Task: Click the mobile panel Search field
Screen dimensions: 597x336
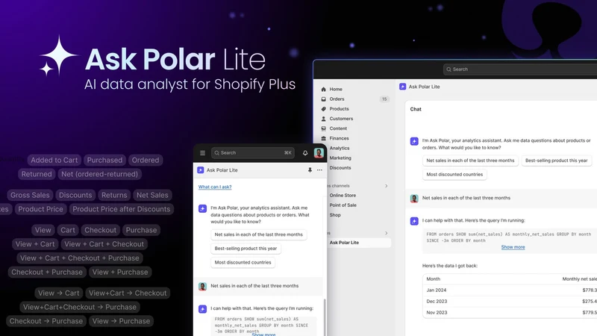Action: [x=253, y=153]
